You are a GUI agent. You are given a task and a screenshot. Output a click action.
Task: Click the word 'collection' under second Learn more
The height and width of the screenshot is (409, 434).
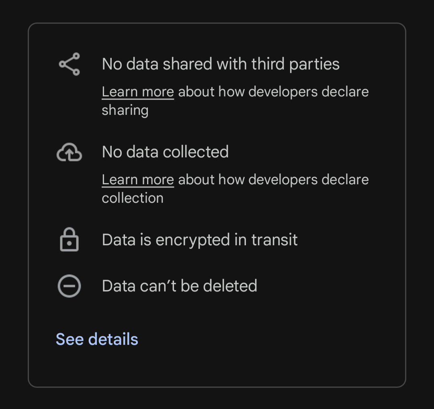133,198
